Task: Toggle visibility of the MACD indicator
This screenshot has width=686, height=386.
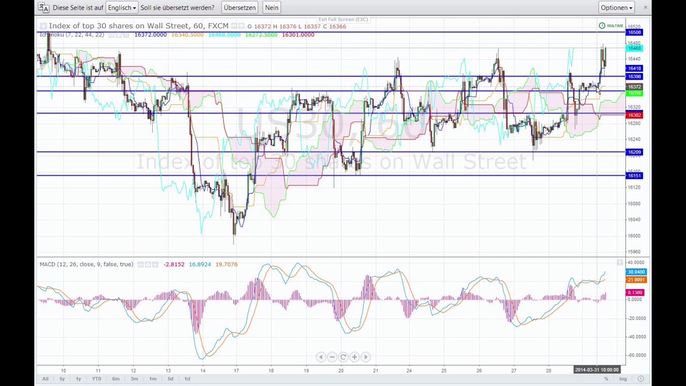Action: (141, 264)
